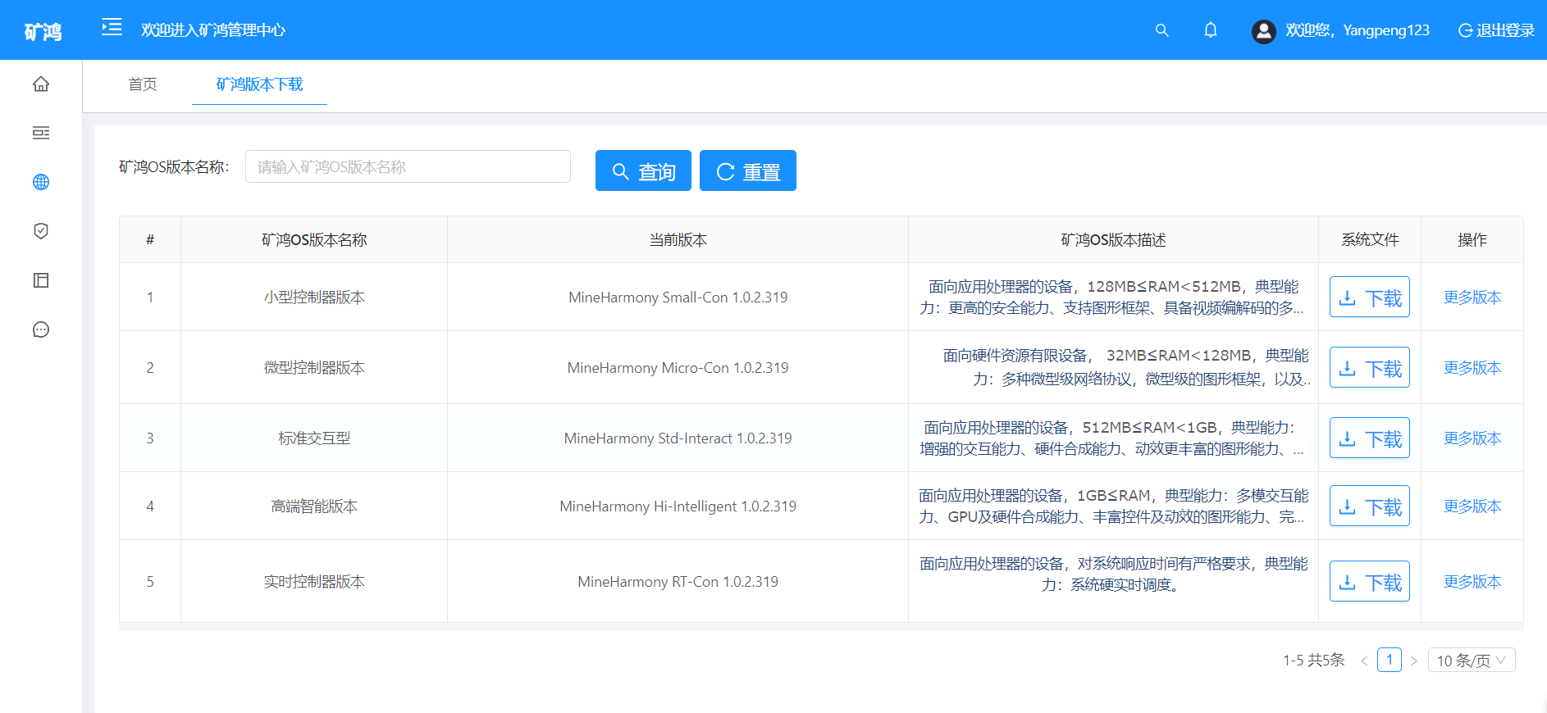Go to the previous page arrow
This screenshot has height=713, width=1547.
point(1364,661)
